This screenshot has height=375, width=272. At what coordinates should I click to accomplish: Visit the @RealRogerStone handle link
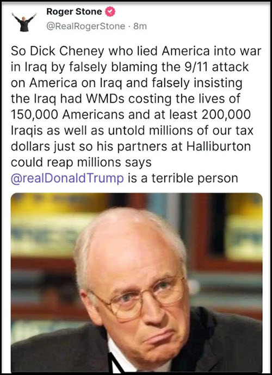point(86,26)
